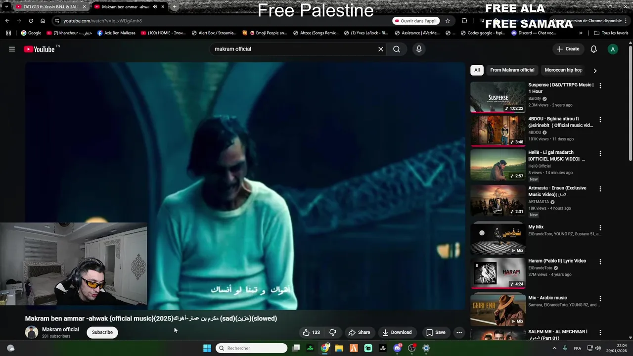Open options for the 4BDOU Bghina ntirou video
Viewport: 633px width, 356px height.
pos(600,120)
